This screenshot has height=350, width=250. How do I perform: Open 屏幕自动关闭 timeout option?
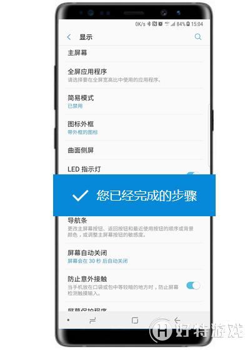134,256
